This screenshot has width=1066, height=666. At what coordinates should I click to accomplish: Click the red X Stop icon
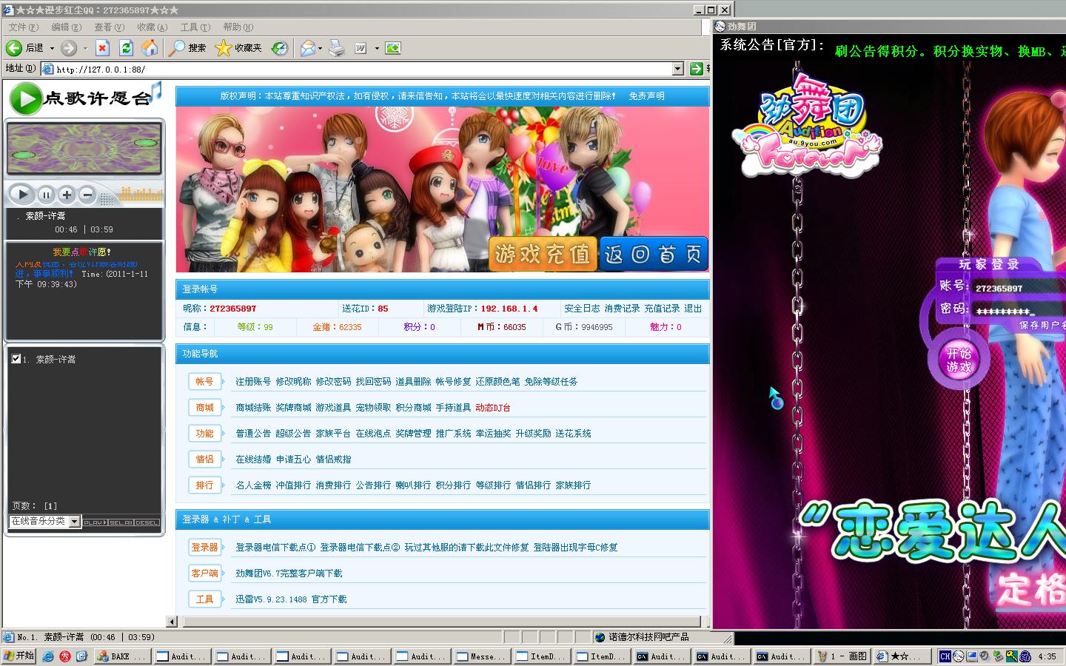(x=102, y=48)
